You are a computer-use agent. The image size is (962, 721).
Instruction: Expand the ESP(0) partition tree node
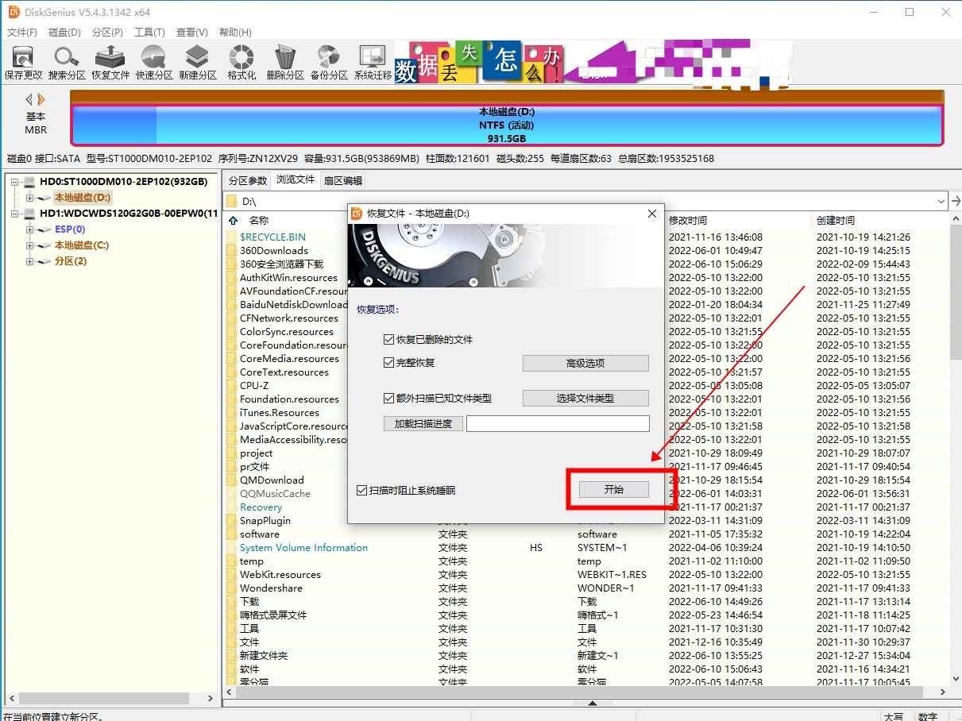[29, 229]
